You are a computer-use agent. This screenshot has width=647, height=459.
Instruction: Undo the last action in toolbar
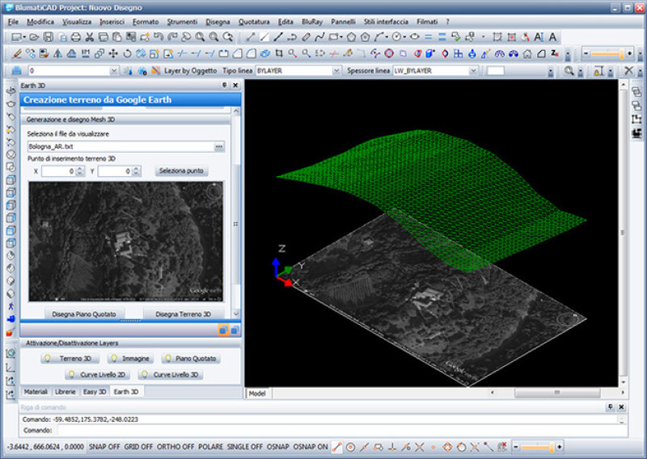pos(159,37)
